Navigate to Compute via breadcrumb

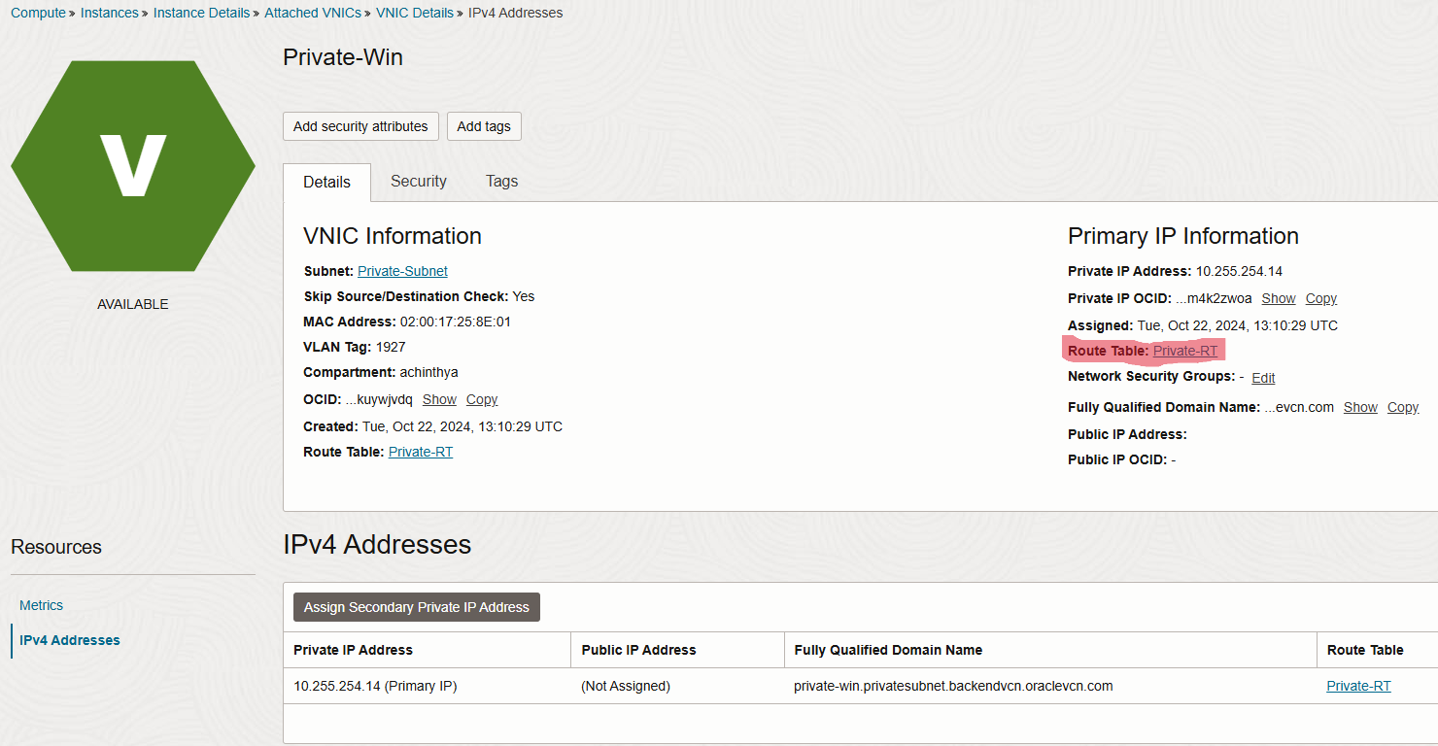pos(38,13)
